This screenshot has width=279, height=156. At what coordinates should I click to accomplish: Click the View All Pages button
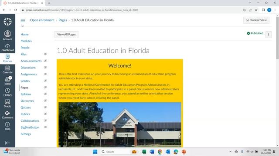coord(66,35)
